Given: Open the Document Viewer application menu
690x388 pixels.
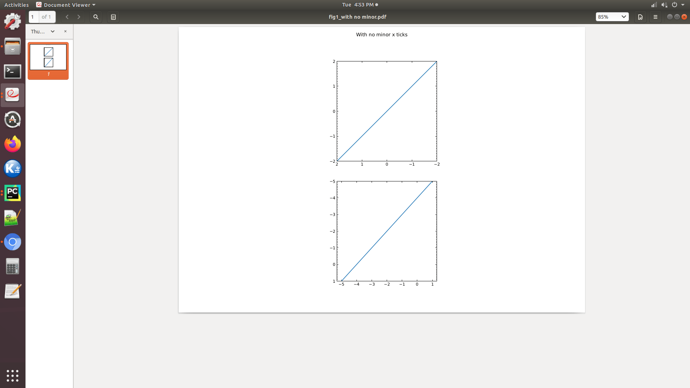Looking at the screenshot, I should [x=66, y=5].
